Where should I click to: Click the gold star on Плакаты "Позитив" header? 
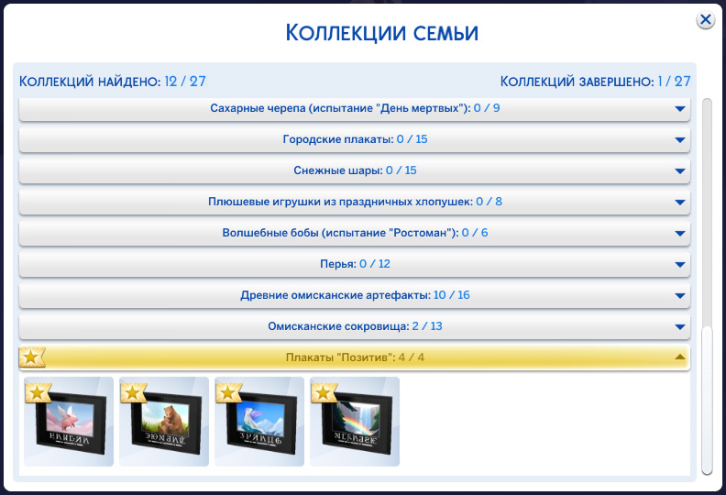click(x=31, y=357)
